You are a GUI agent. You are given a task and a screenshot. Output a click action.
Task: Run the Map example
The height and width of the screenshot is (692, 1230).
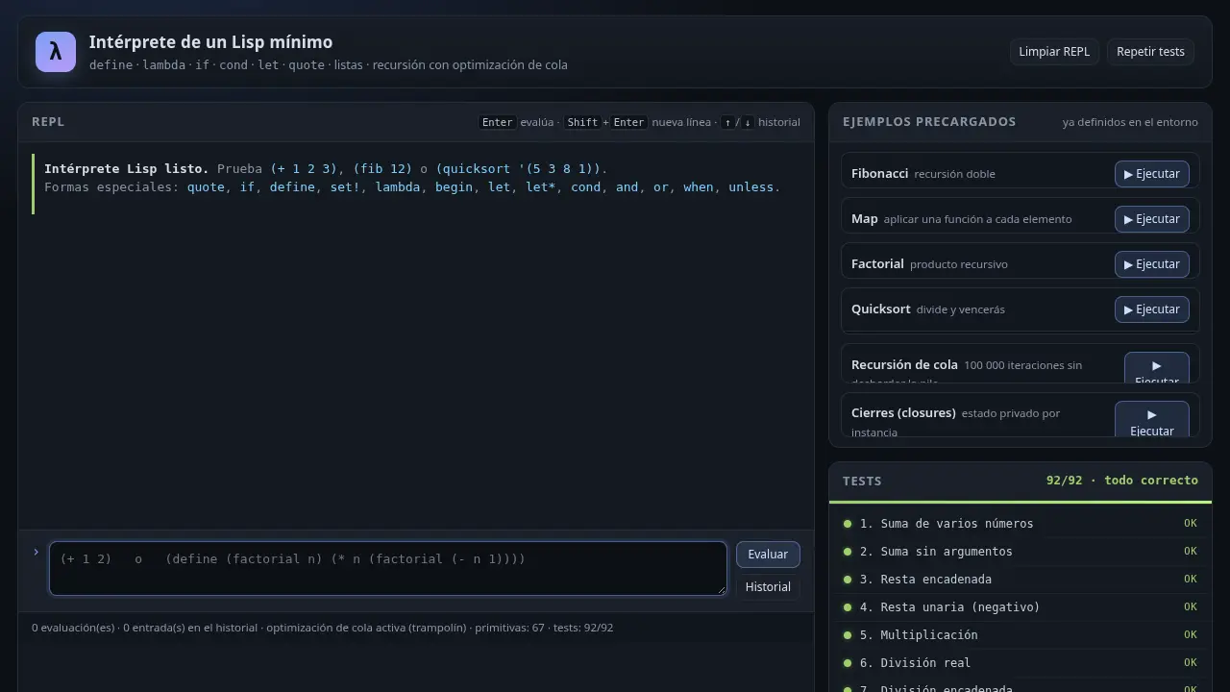tap(1152, 219)
